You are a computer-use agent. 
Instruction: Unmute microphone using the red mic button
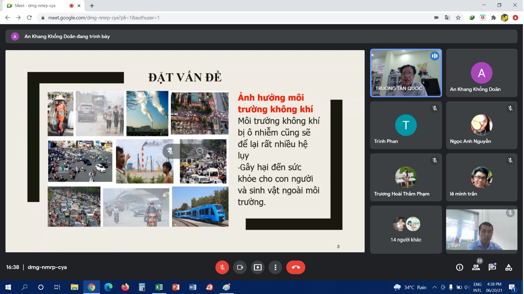tap(222, 267)
